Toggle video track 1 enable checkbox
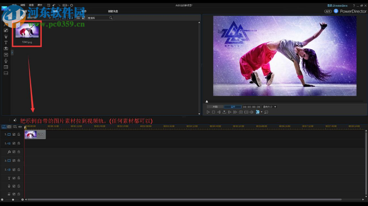The height and width of the screenshot is (206, 368). click(14, 134)
